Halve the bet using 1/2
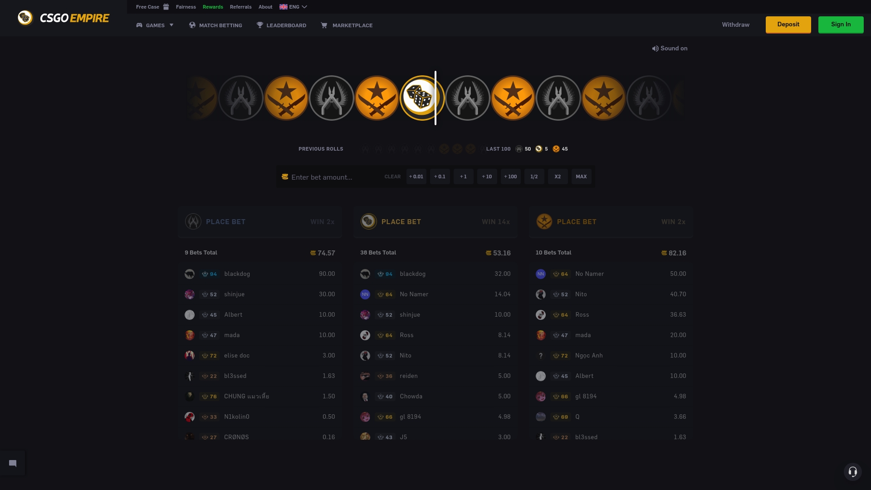Screen dimensions: 871x490 (x=534, y=176)
